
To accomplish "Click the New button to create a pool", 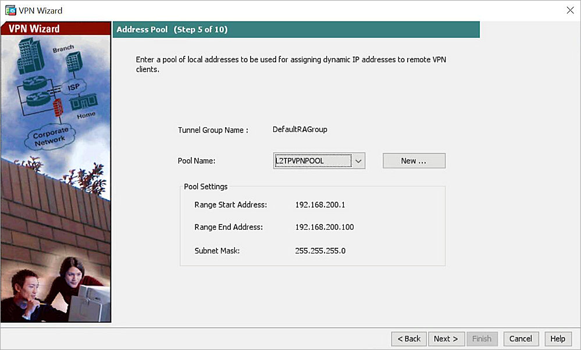I will 414,160.
